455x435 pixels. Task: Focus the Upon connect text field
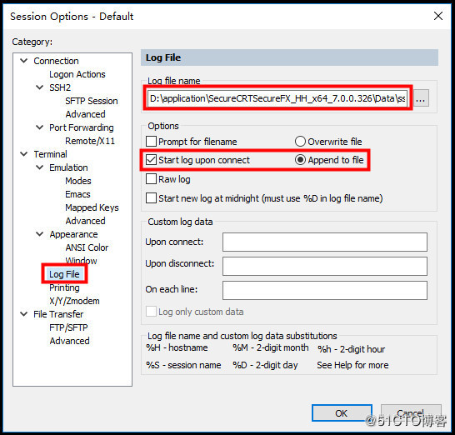tap(325, 242)
